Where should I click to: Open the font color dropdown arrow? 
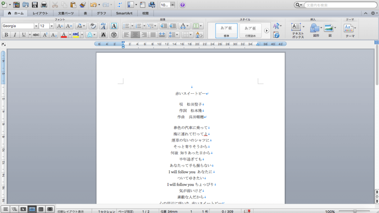coord(70,35)
